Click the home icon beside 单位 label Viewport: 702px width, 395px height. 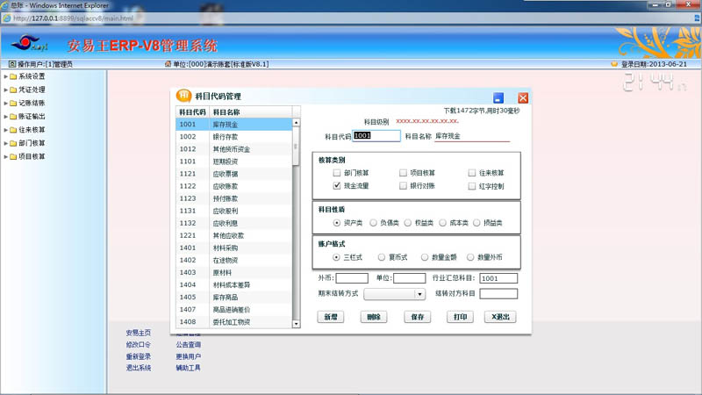168,64
